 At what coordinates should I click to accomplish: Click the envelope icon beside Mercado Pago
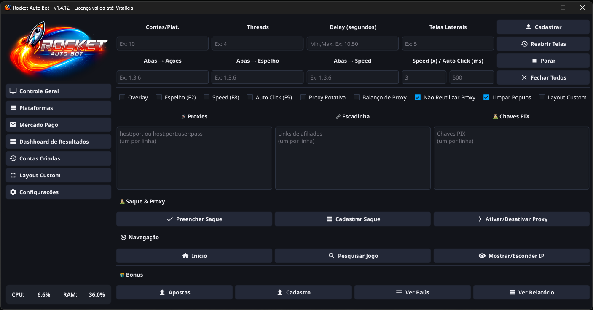click(x=13, y=125)
